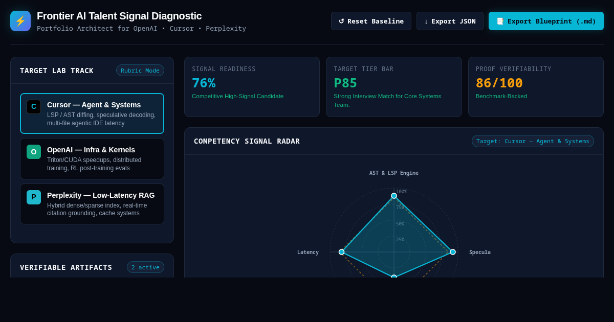Click the Perplexity 'P' track icon
614x322 pixels.
(34, 197)
